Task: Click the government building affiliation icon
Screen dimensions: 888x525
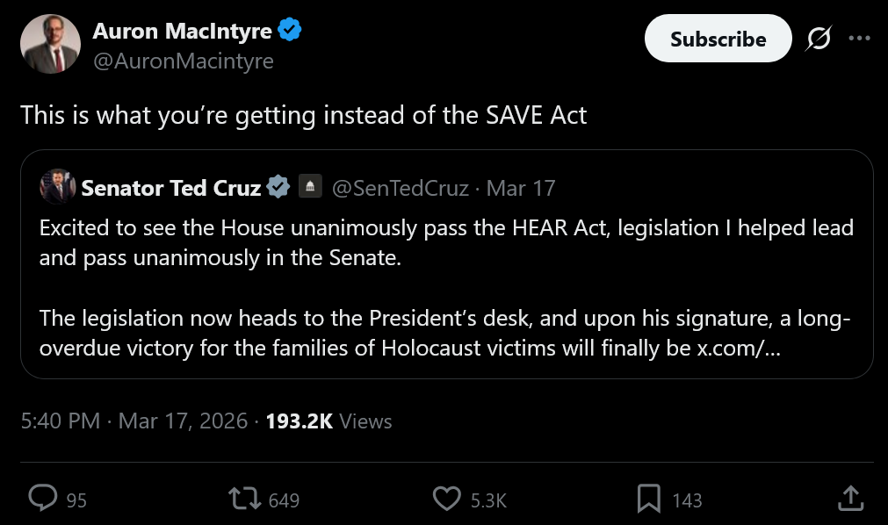Action: [x=309, y=187]
